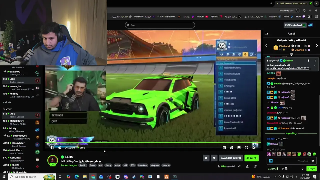Image resolution: width=320 pixels, height=180 pixels.
Task: Select the funny tag
Action: tap(108, 165)
